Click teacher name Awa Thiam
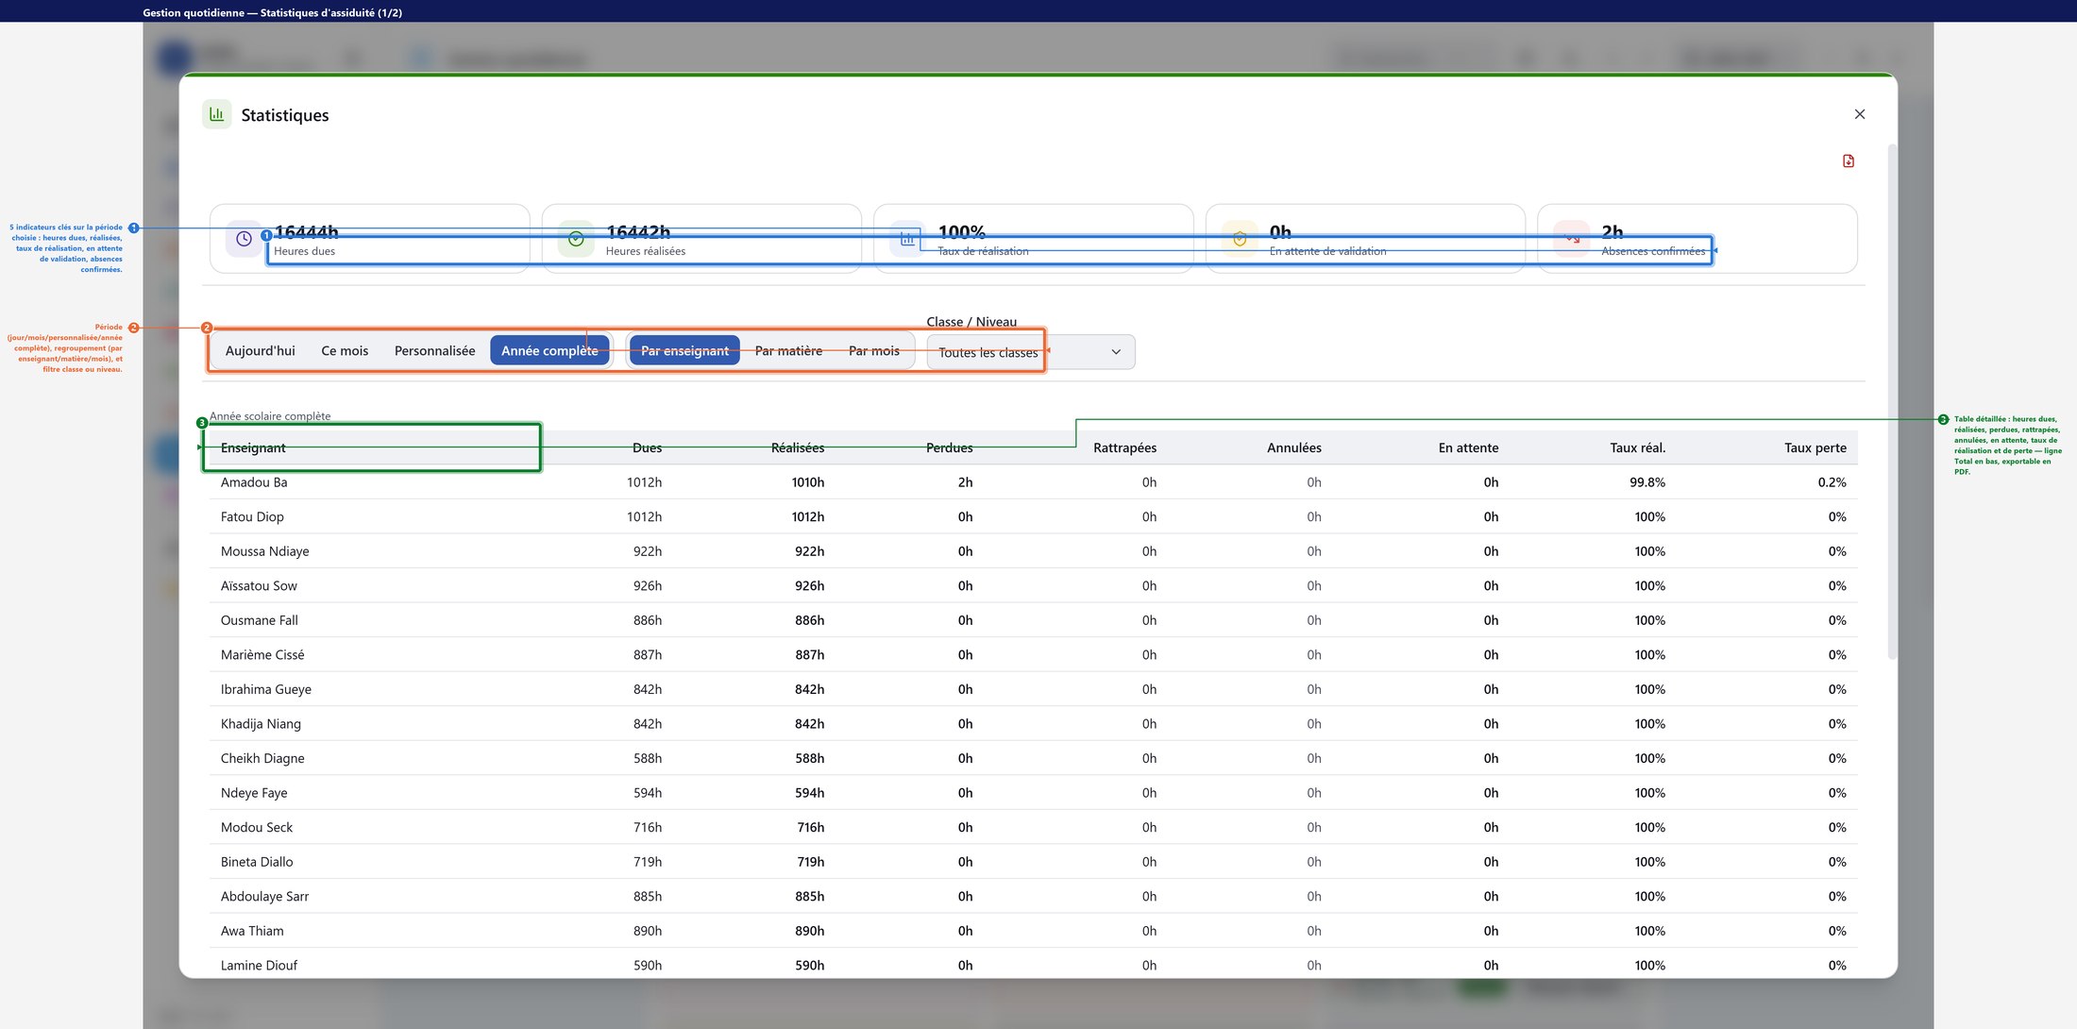 pyautogui.click(x=252, y=931)
